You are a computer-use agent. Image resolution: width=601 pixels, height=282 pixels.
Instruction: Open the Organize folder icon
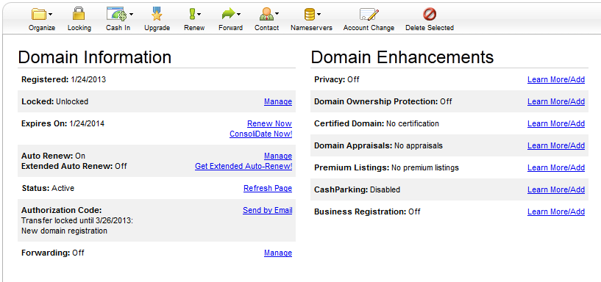pyautogui.click(x=39, y=14)
